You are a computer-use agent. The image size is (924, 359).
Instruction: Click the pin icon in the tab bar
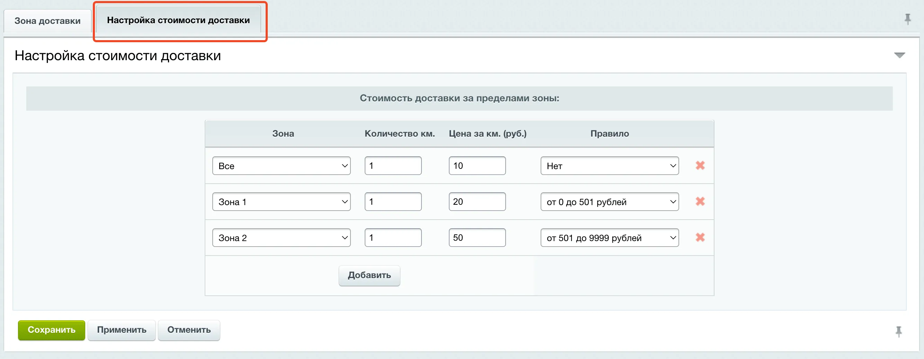click(907, 19)
